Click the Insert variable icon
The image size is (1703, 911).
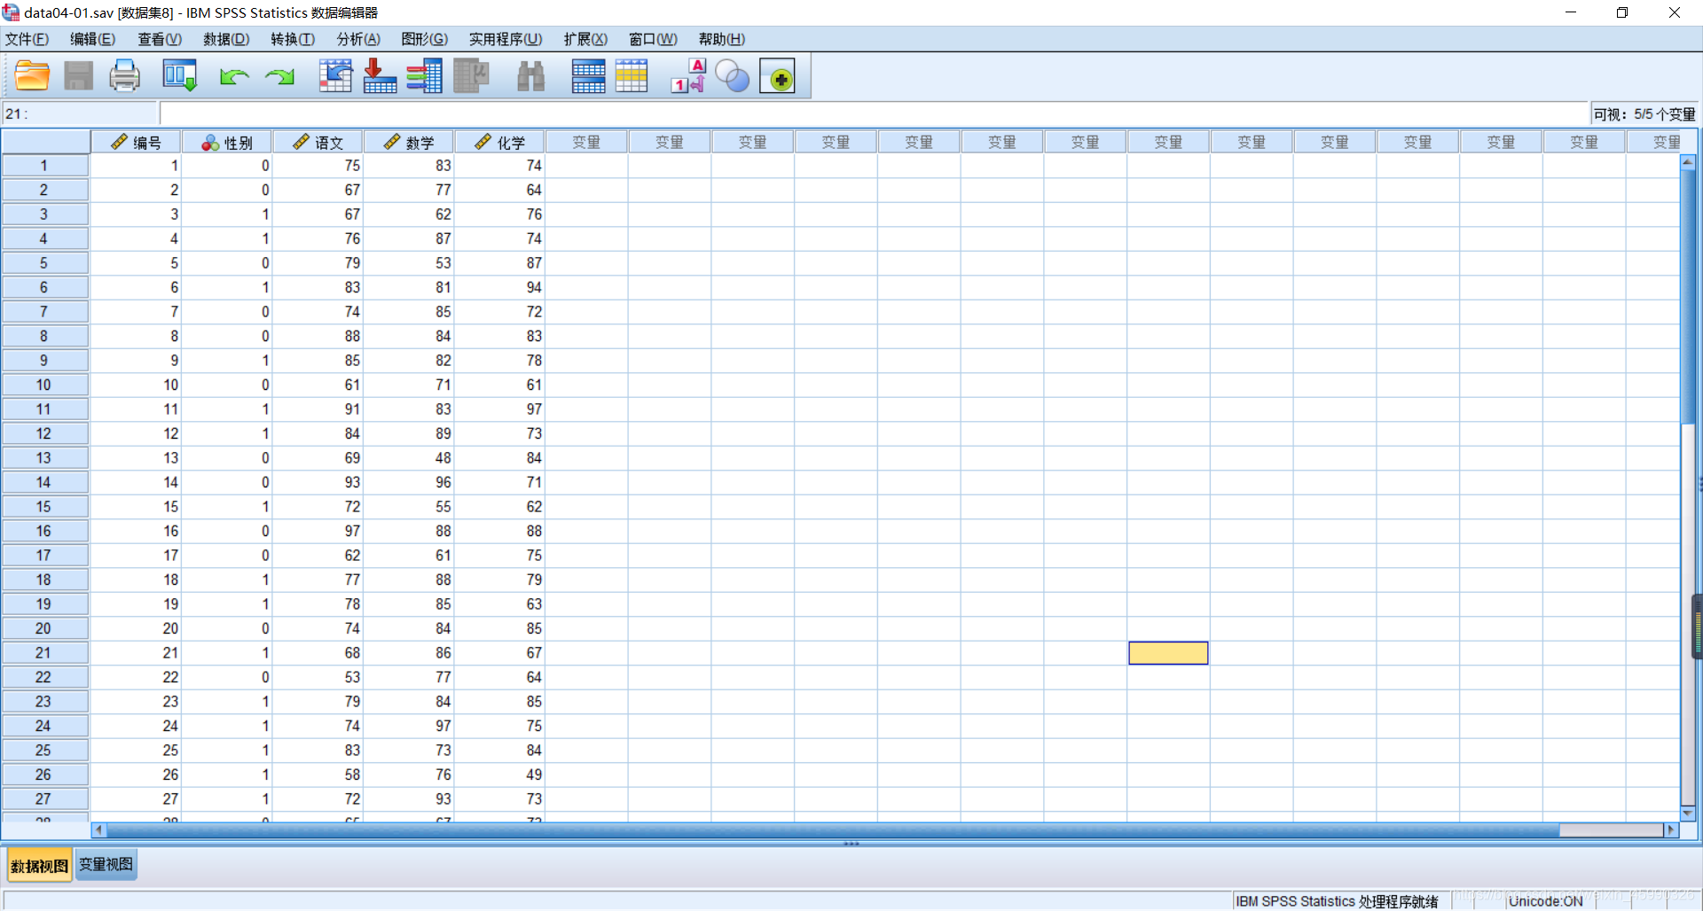click(x=632, y=76)
